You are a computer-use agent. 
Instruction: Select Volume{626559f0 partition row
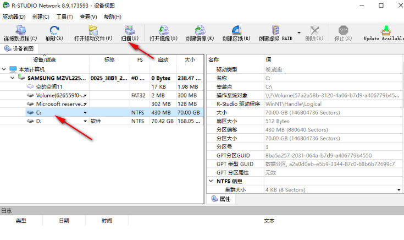coord(102,95)
